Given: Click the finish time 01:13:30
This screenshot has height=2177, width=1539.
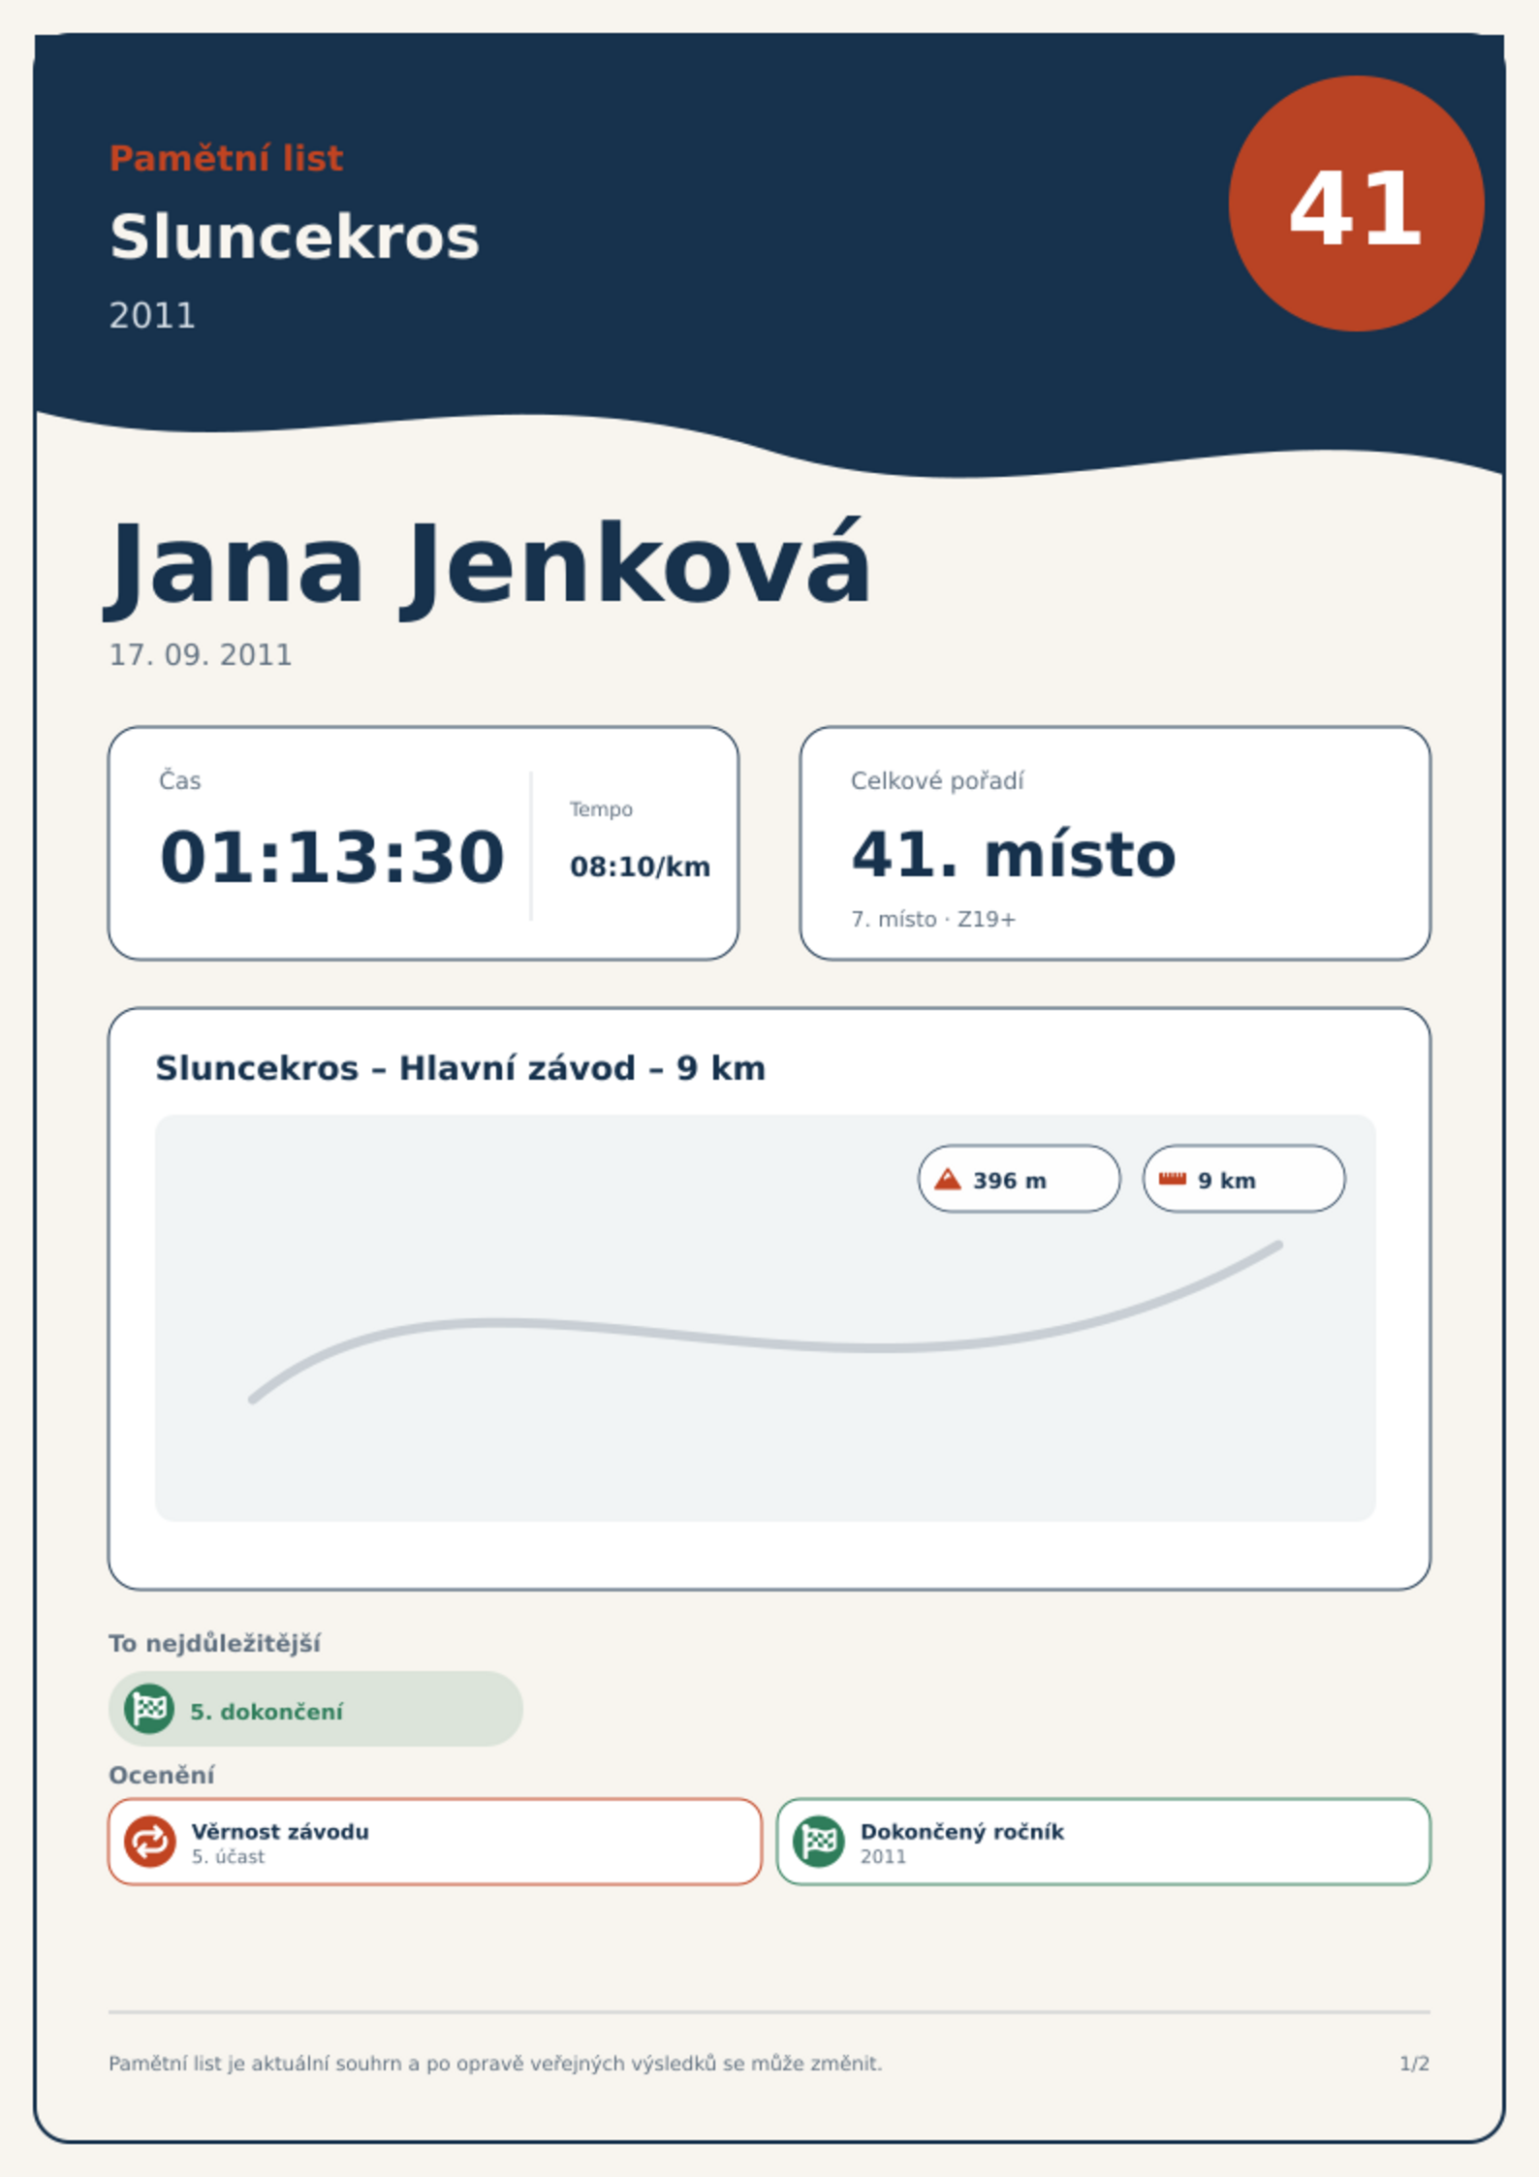Looking at the screenshot, I should click(331, 858).
